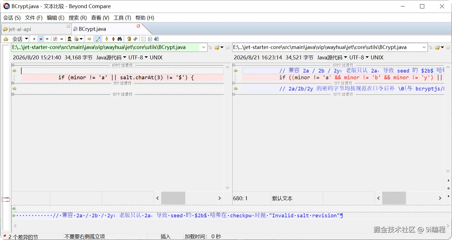Toggle show-context lines button
The width and height of the screenshot is (452, 240).
(x=55, y=39)
